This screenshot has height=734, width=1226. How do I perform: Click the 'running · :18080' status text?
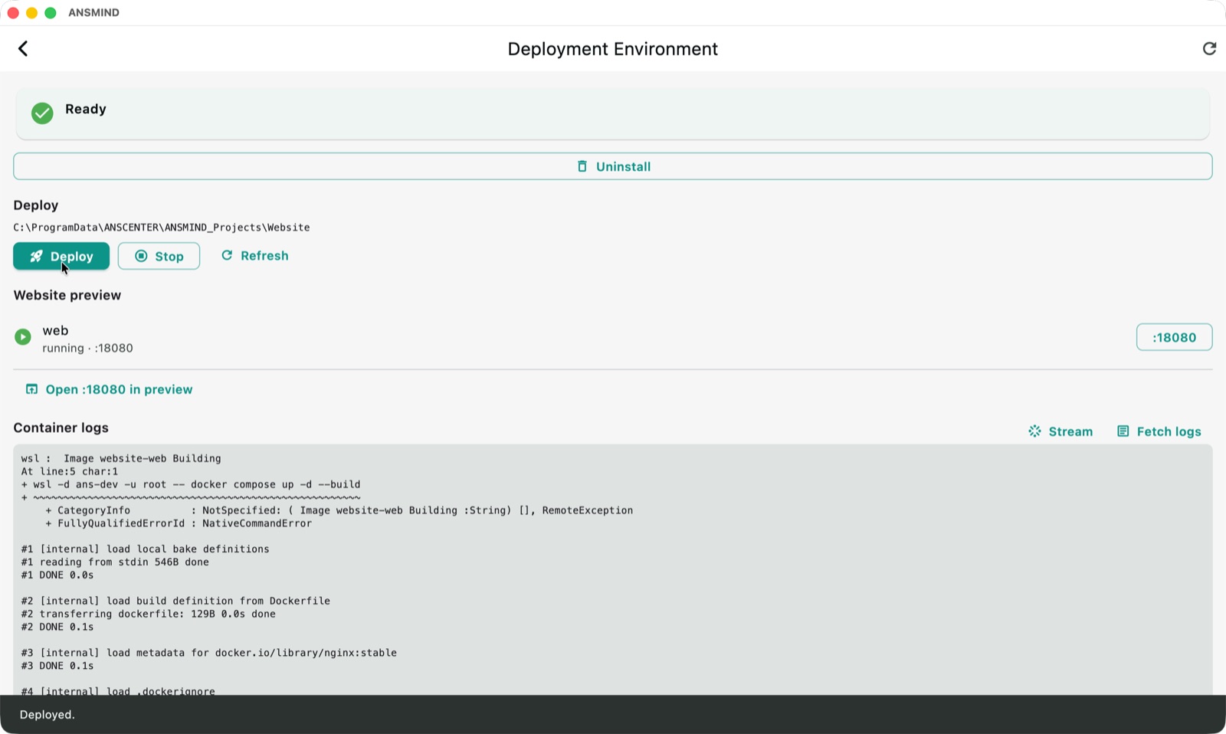[x=87, y=348]
